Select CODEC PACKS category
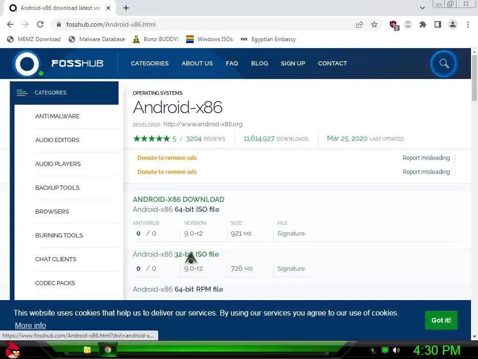Screen dimensions: 478x359 coord(55,283)
